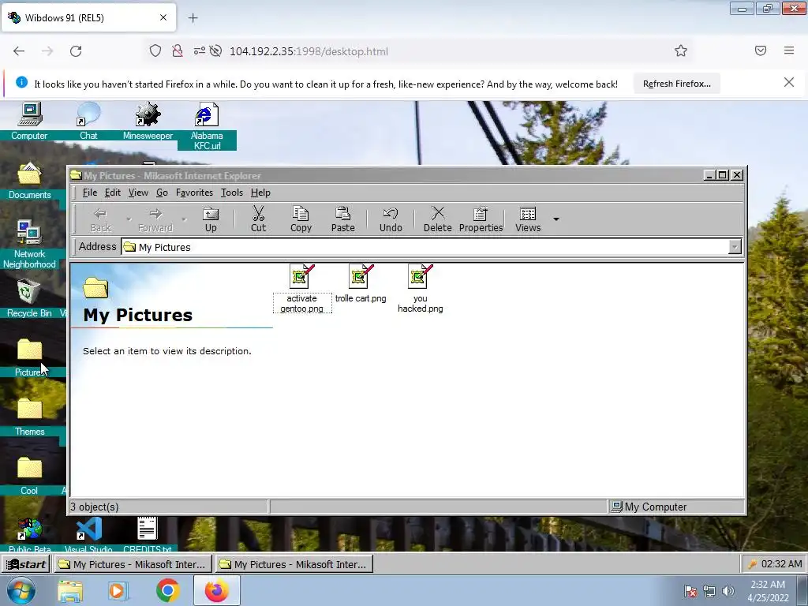808x606 pixels.
Task: Close the Wibdows 91 browser tab
Action: [163, 17]
